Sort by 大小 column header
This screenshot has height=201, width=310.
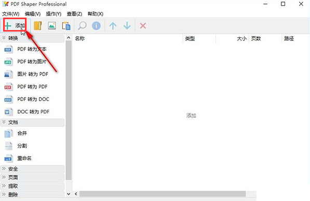232,38
